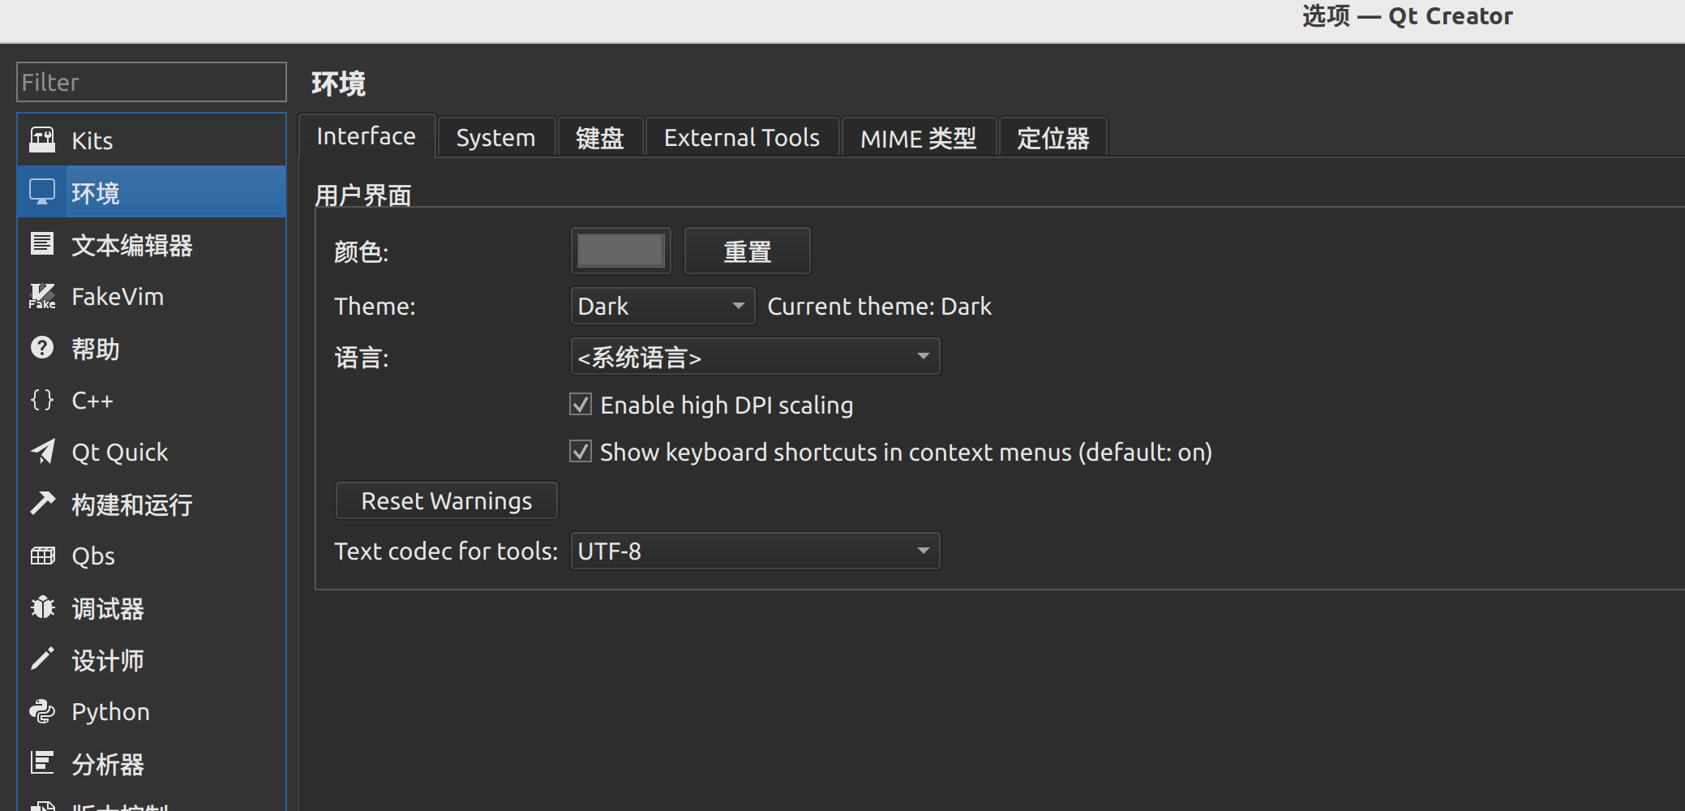1685x811 pixels.
Task: Click the Qt Quick paper plane icon
Action: [42, 452]
